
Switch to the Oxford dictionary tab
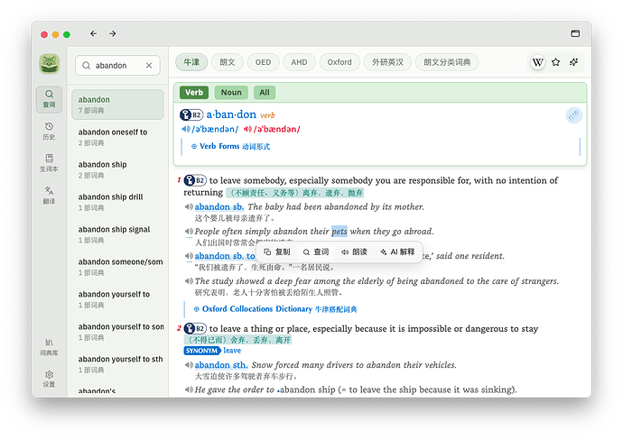click(x=339, y=62)
